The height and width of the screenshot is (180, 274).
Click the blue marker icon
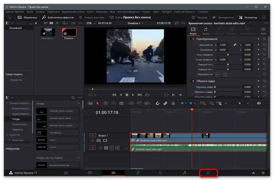[191, 104]
